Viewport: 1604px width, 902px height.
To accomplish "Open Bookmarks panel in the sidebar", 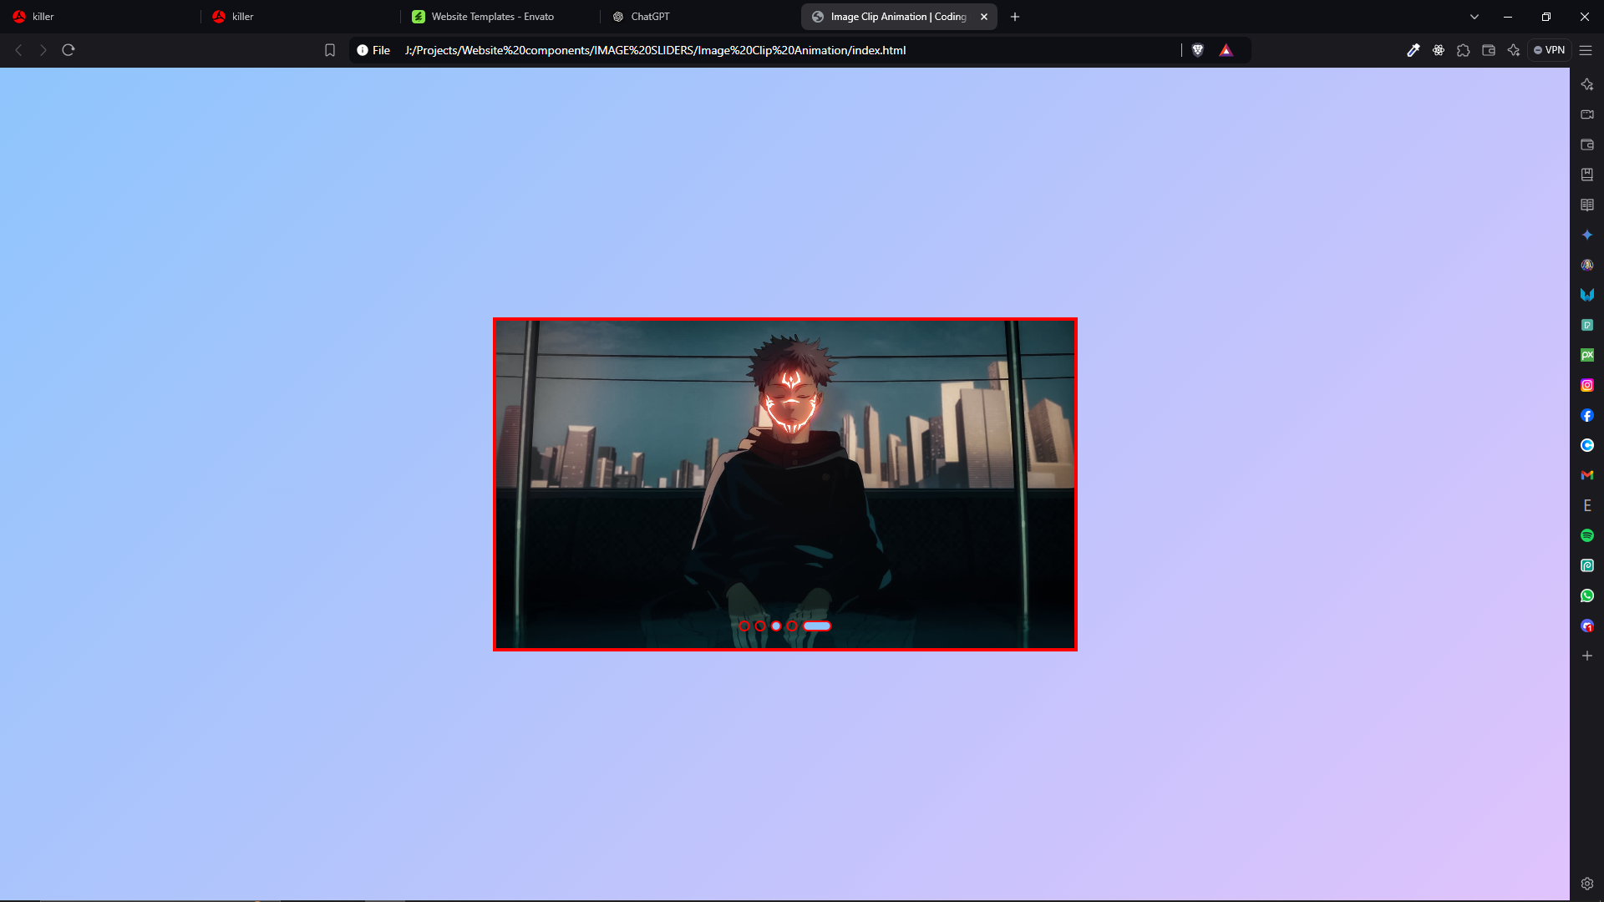I will 1587,175.
